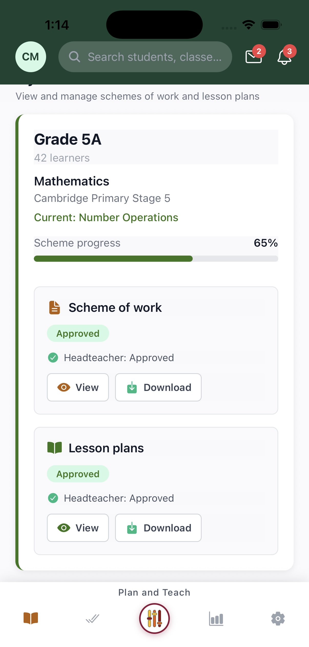Download the Scheme of work

coord(158,387)
